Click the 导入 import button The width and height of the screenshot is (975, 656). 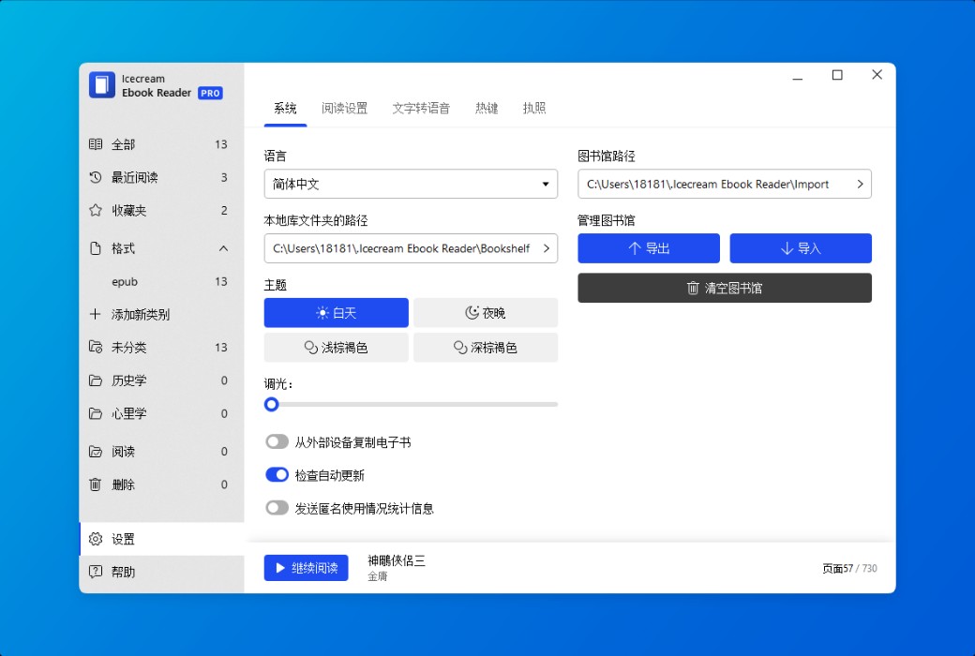coord(801,248)
